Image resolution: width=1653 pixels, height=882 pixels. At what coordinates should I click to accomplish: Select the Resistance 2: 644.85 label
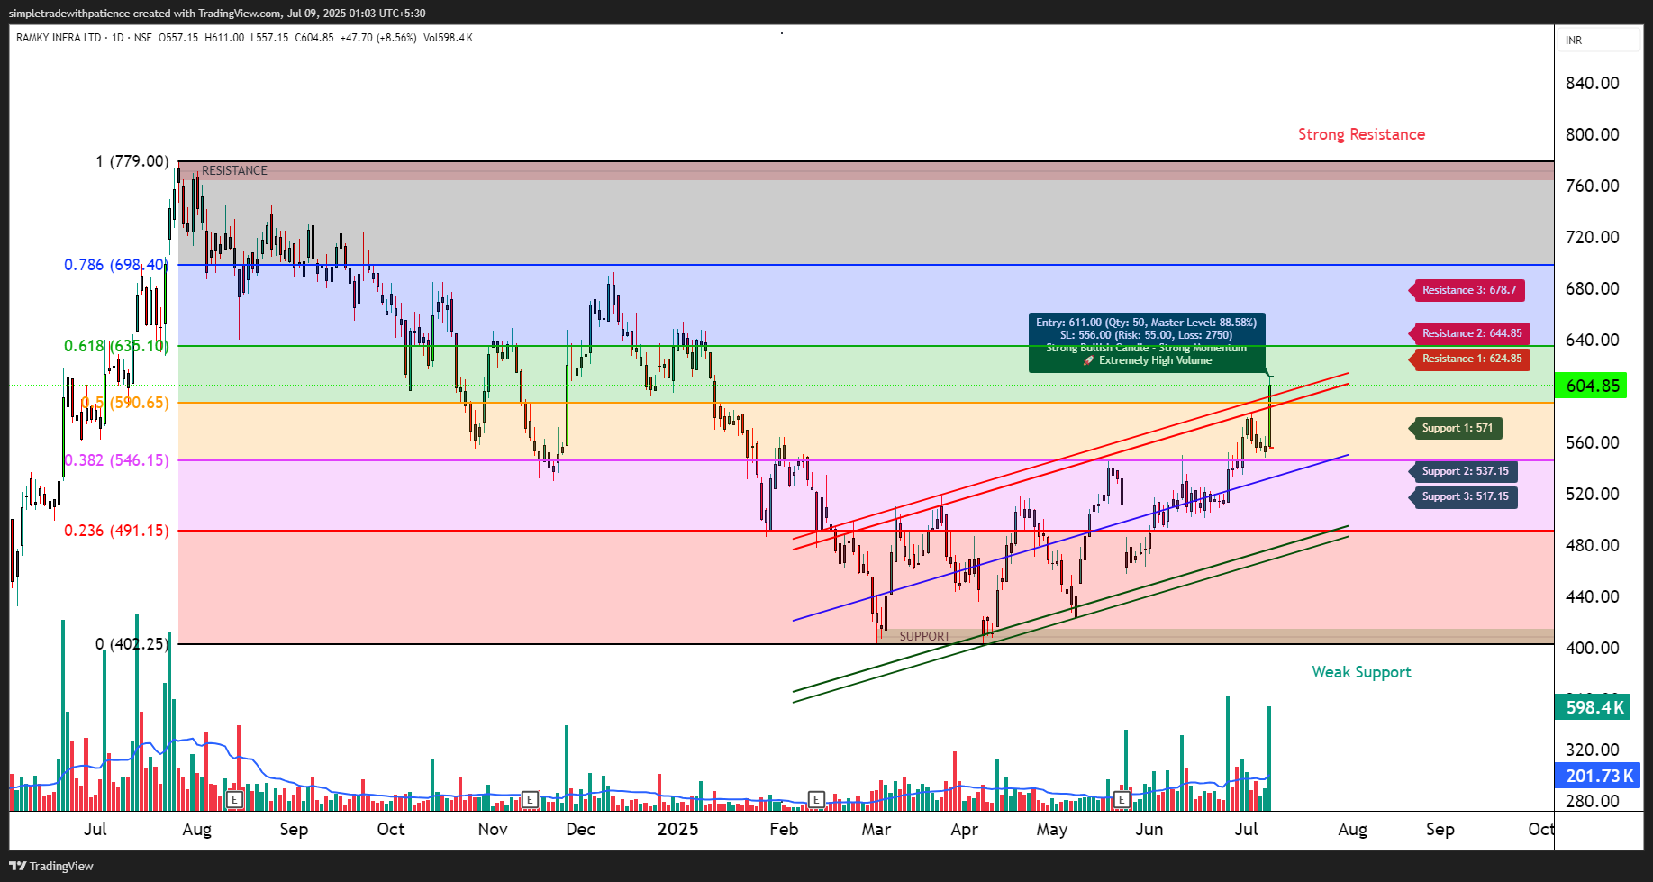[x=1471, y=333]
